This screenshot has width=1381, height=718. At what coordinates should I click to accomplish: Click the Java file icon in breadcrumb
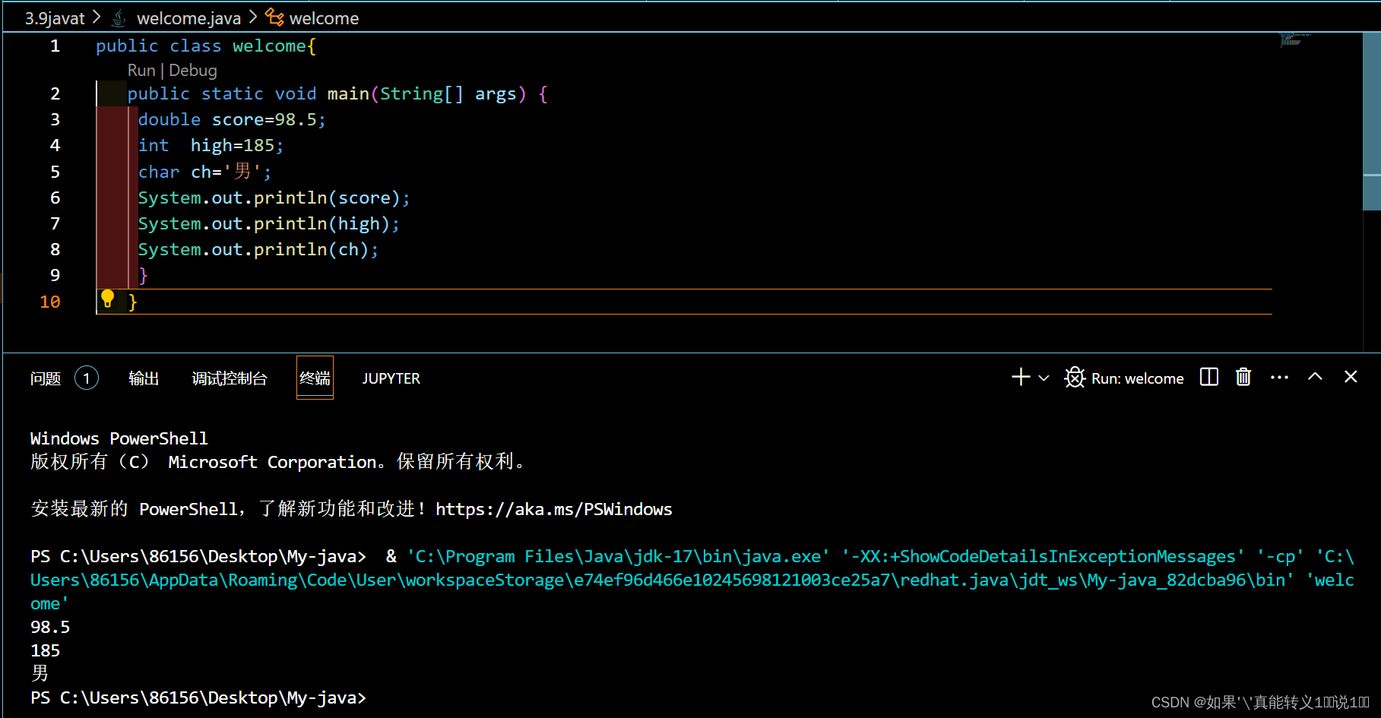[119, 18]
